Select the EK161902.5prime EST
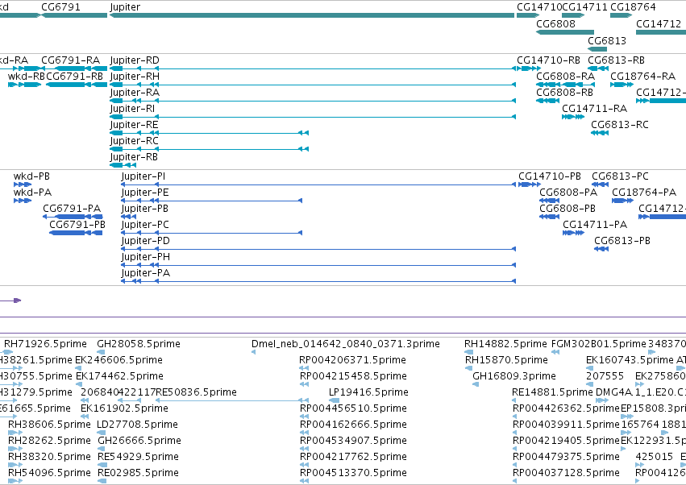This screenshot has height=485, width=686. click(85, 417)
